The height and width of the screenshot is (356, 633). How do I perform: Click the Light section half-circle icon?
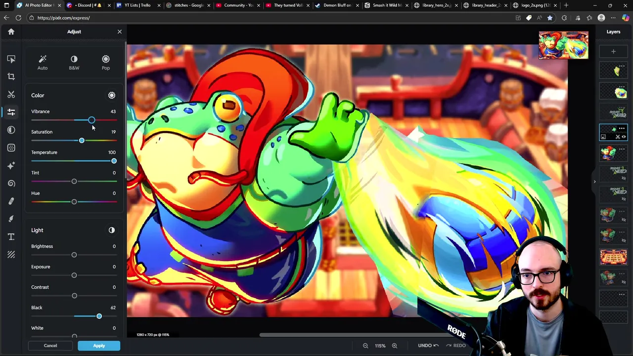(112, 230)
